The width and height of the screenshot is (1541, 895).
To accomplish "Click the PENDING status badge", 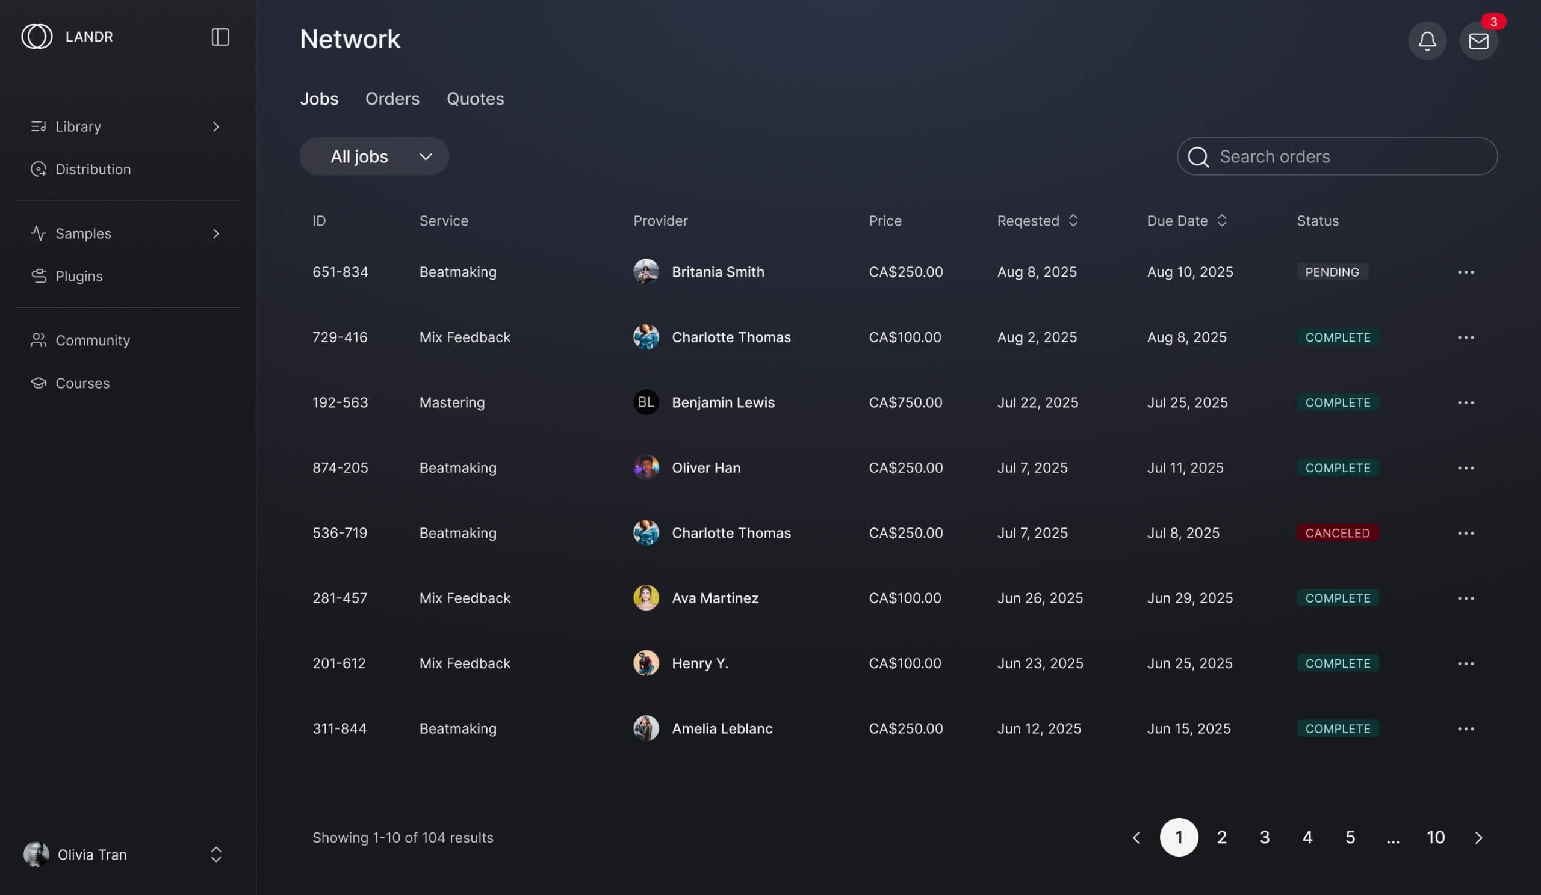I will pos(1332,272).
